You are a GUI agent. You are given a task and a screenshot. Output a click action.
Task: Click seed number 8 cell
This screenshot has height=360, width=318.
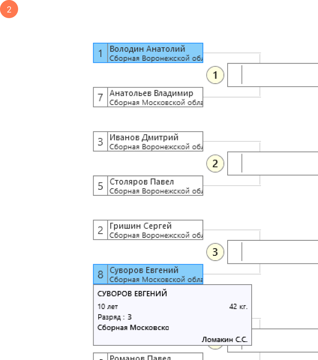click(x=100, y=274)
